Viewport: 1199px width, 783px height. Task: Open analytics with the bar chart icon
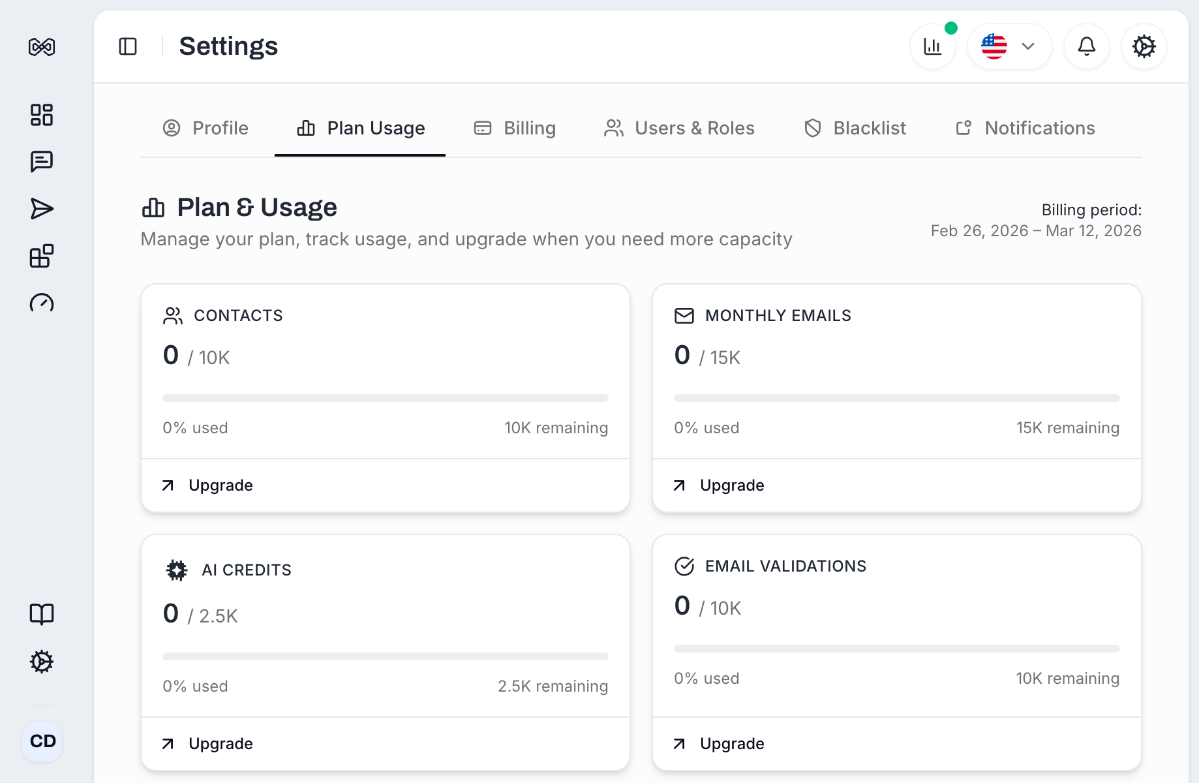coord(933,46)
